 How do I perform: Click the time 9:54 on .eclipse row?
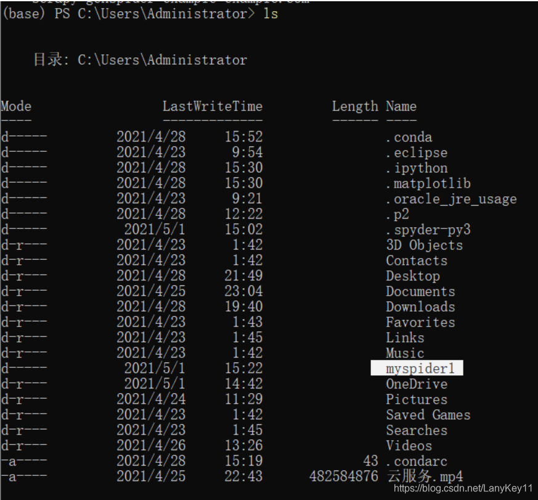pyautogui.click(x=247, y=152)
